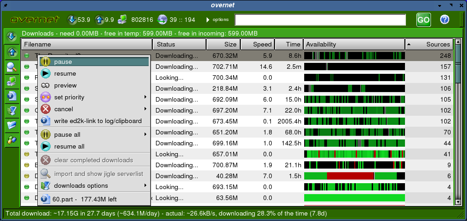Open the Downloads tab in the sidebar
The height and width of the screenshot is (221, 467).
coord(11,36)
